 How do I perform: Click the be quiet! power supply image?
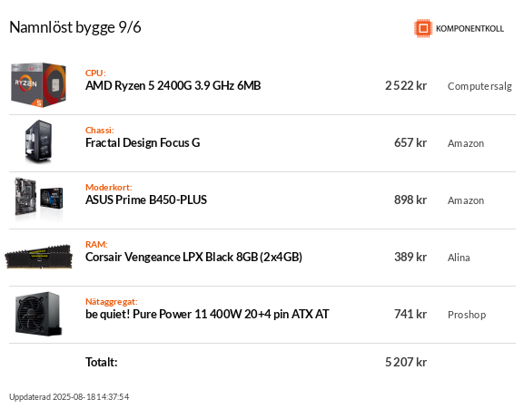pos(38,314)
